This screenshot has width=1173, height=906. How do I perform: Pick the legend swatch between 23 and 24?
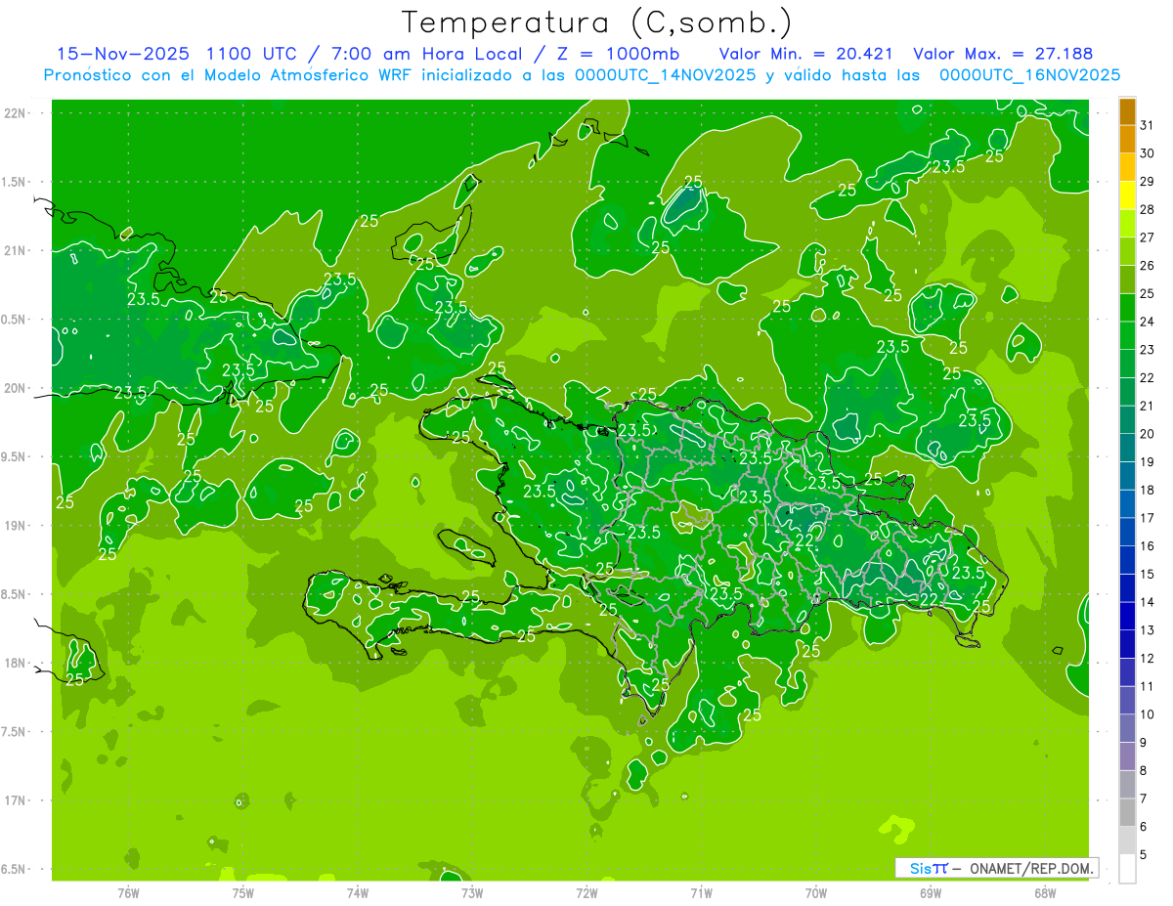tap(1127, 336)
